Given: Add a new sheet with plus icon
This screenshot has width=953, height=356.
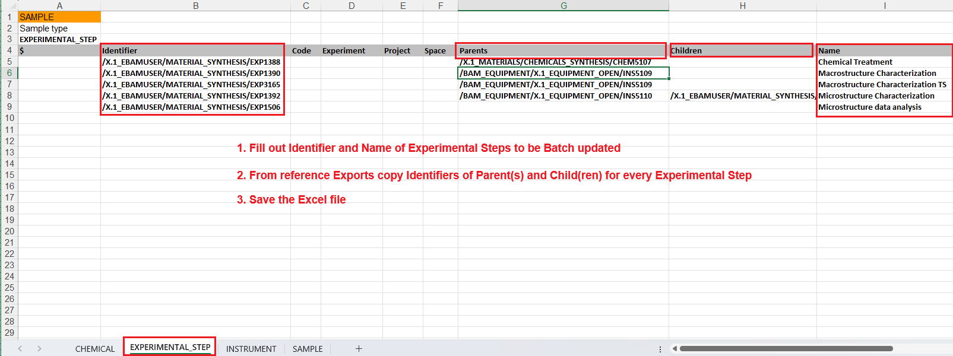Looking at the screenshot, I should tap(359, 349).
